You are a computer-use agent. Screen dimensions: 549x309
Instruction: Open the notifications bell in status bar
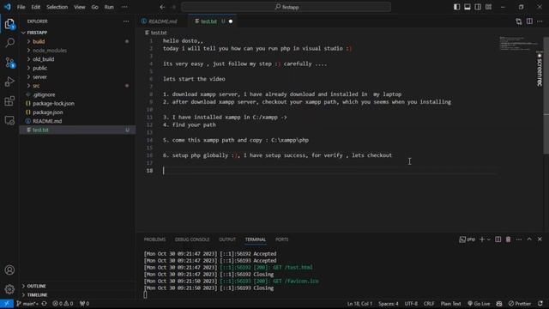pyautogui.click(x=540, y=303)
